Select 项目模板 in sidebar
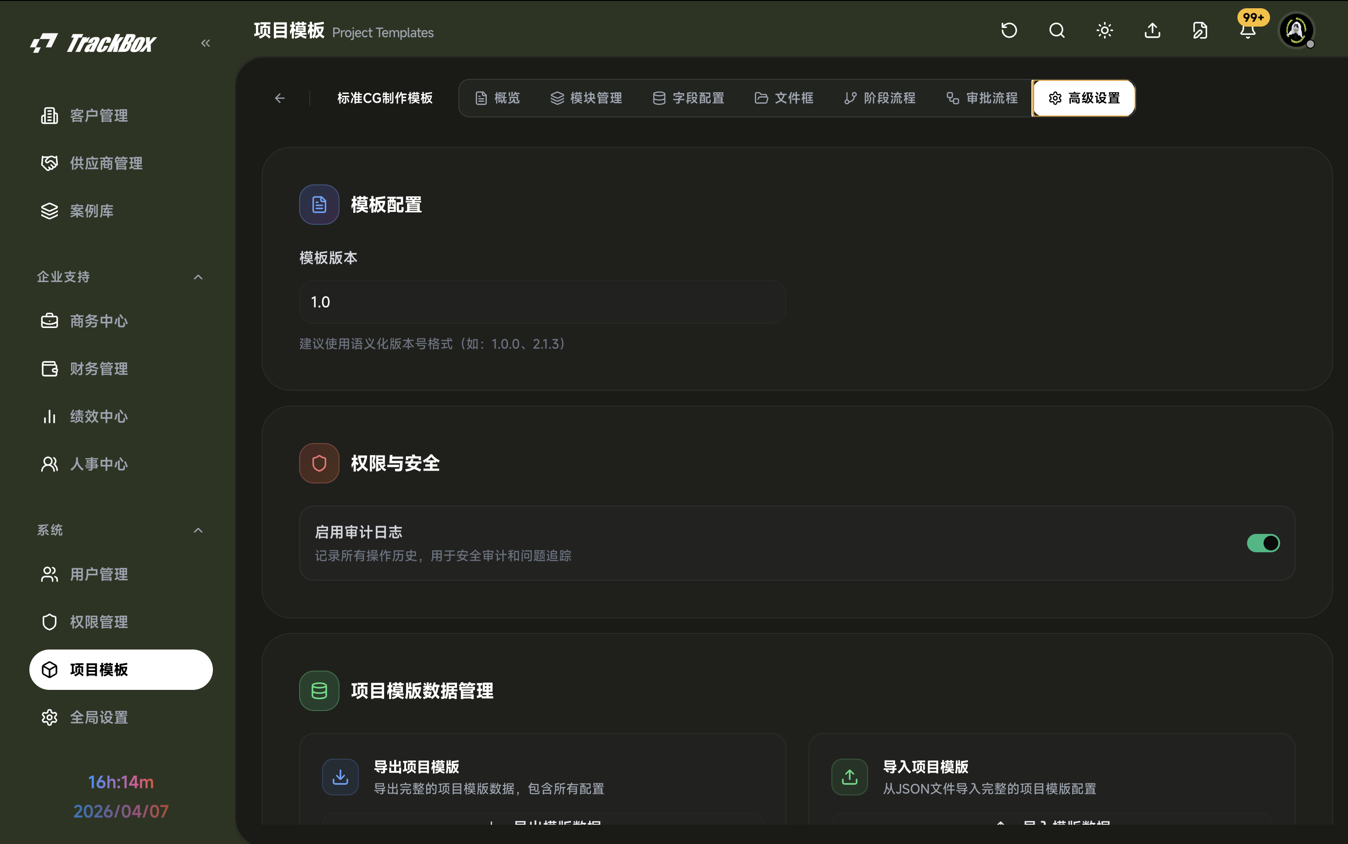1348x844 pixels. coord(121,669)
